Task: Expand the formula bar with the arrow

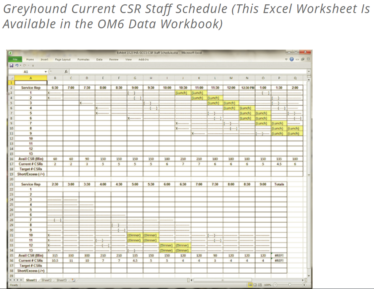Action: [309, 71]
